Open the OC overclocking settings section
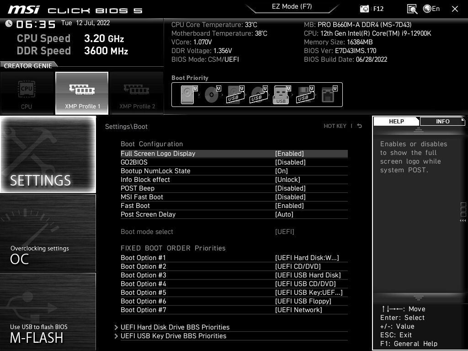The height and width of the screenshot is (351, 468). point(48,233)
